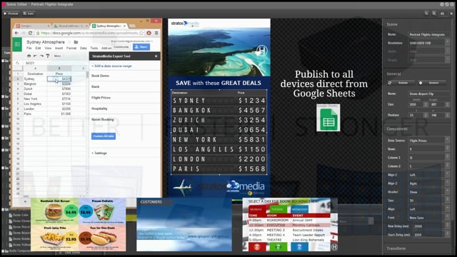Expand the Transform section
Viewport: 457px width, 257px height.
[396, 248]
